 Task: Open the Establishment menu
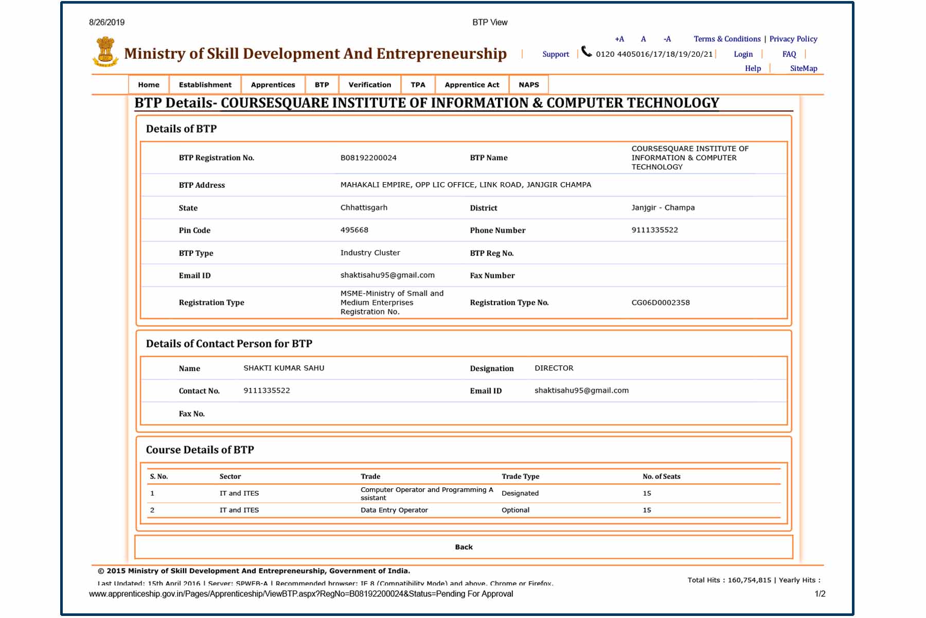pyautogui.click(x=205, y=85)
